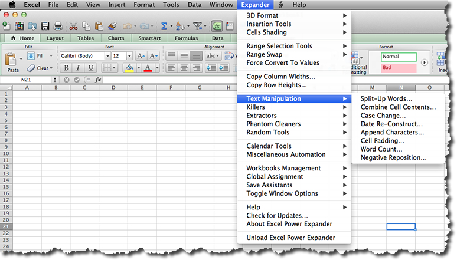
Task: Click the Fill down icon
Action: [x=31, y=55]
